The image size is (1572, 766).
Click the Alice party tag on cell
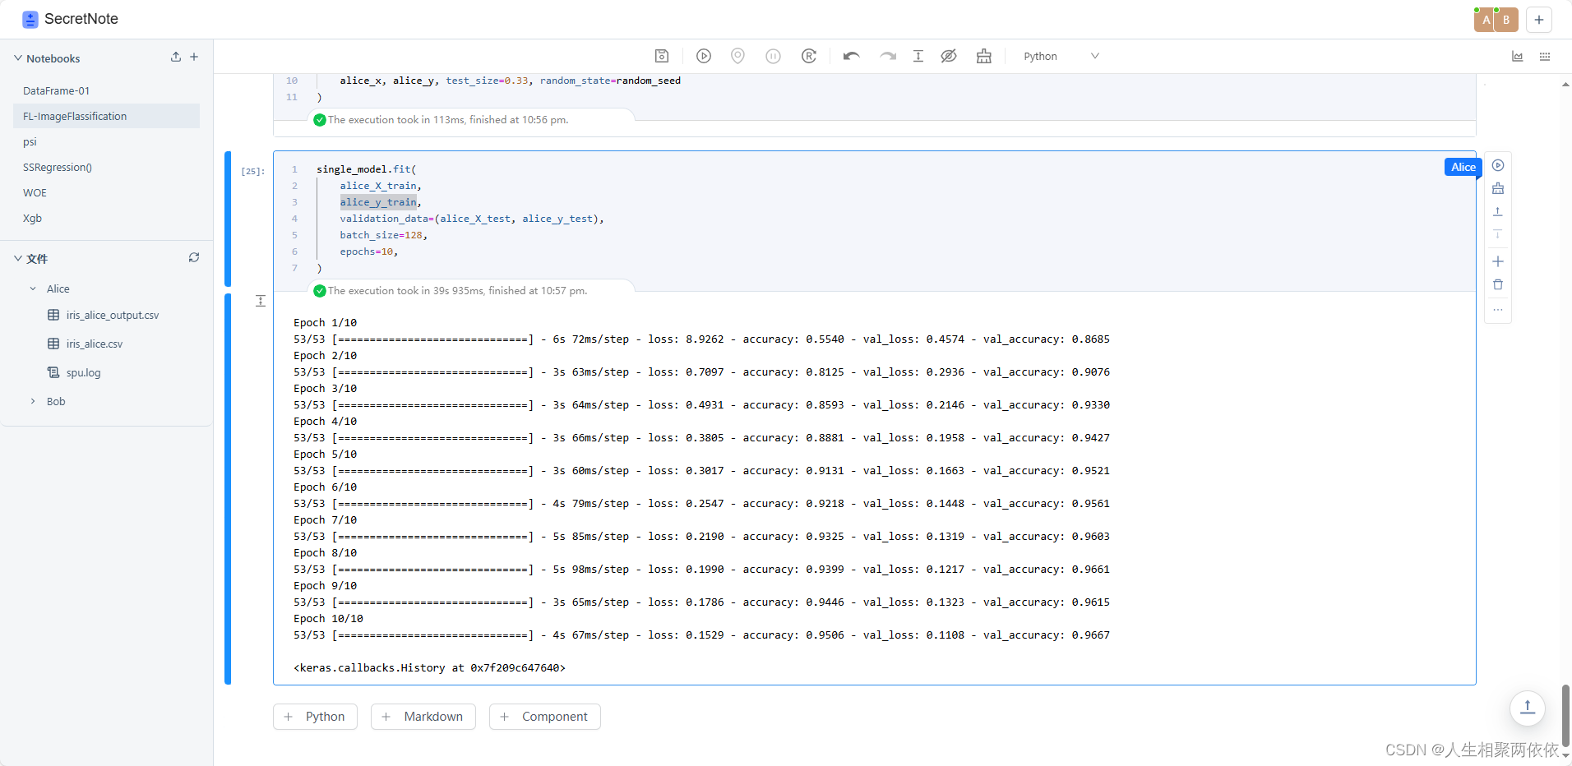1463,167
